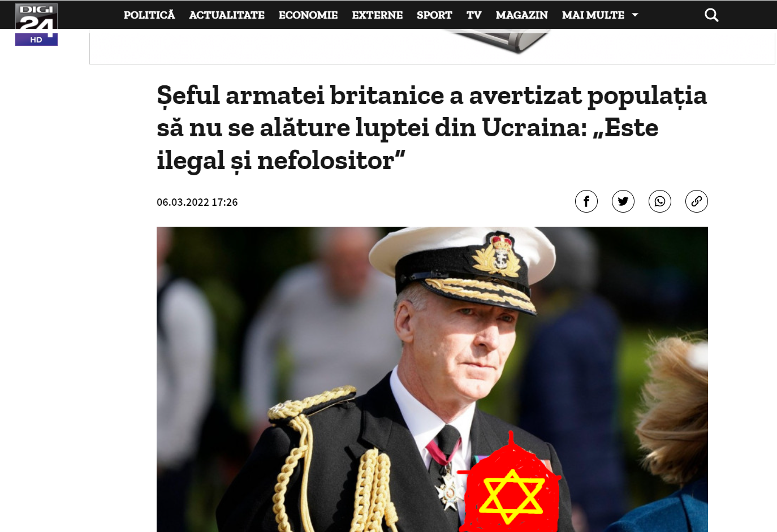
Task: Open the Actualitate section
Action: tap(227, 15)
